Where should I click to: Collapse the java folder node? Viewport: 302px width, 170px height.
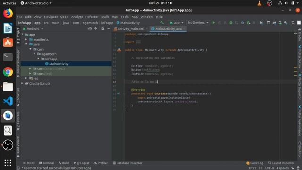click(26, 44)
